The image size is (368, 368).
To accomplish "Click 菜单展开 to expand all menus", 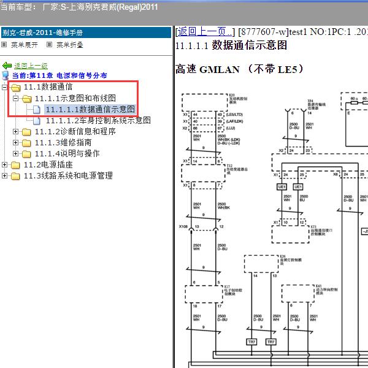I will pyautogui.click(x=25, y=45).
